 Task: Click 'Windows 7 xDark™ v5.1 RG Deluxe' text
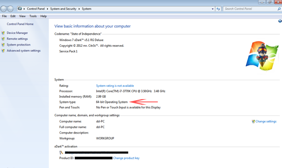coord(81,40)
